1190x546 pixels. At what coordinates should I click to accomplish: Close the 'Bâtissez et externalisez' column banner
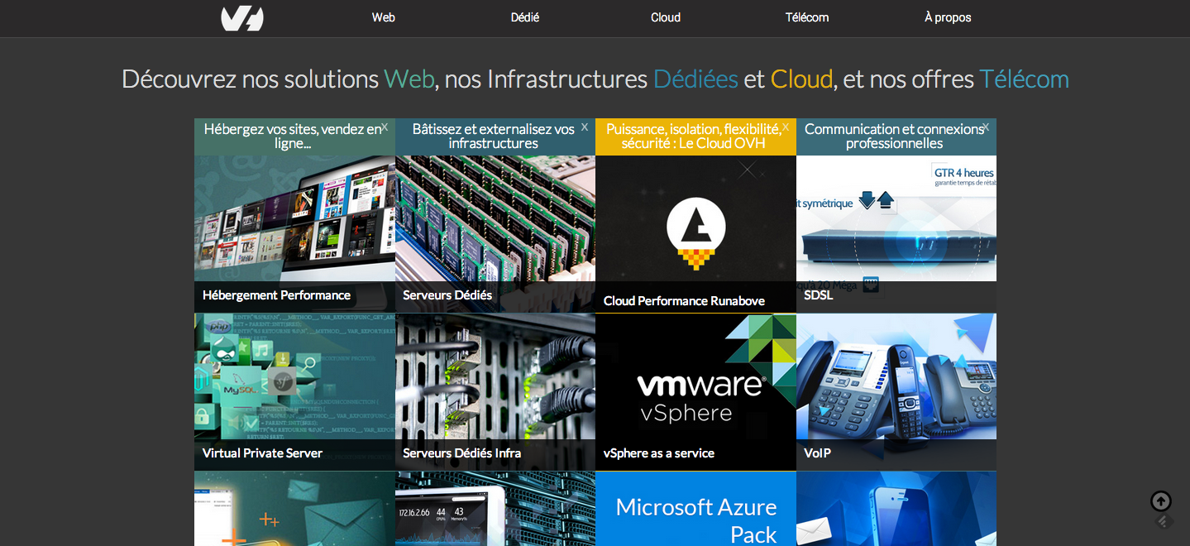(585, 127)
